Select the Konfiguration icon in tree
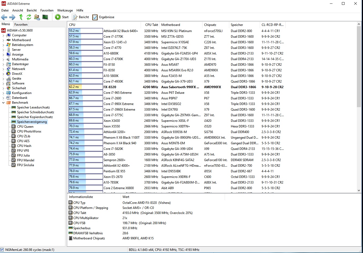This screenshot has width=363, height=253. coord(9,93)
